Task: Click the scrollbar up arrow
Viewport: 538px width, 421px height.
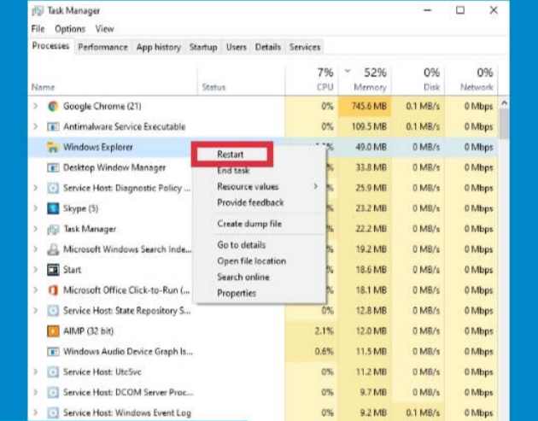Action: pyautogui.click(x=504, y=102)
